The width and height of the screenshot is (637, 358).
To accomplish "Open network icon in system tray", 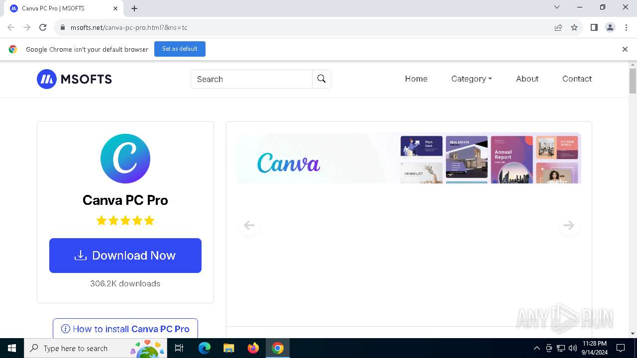I will point(561,348).
